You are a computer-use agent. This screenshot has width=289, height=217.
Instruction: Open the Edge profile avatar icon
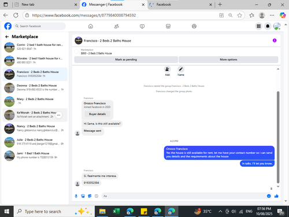pos(262,15)
